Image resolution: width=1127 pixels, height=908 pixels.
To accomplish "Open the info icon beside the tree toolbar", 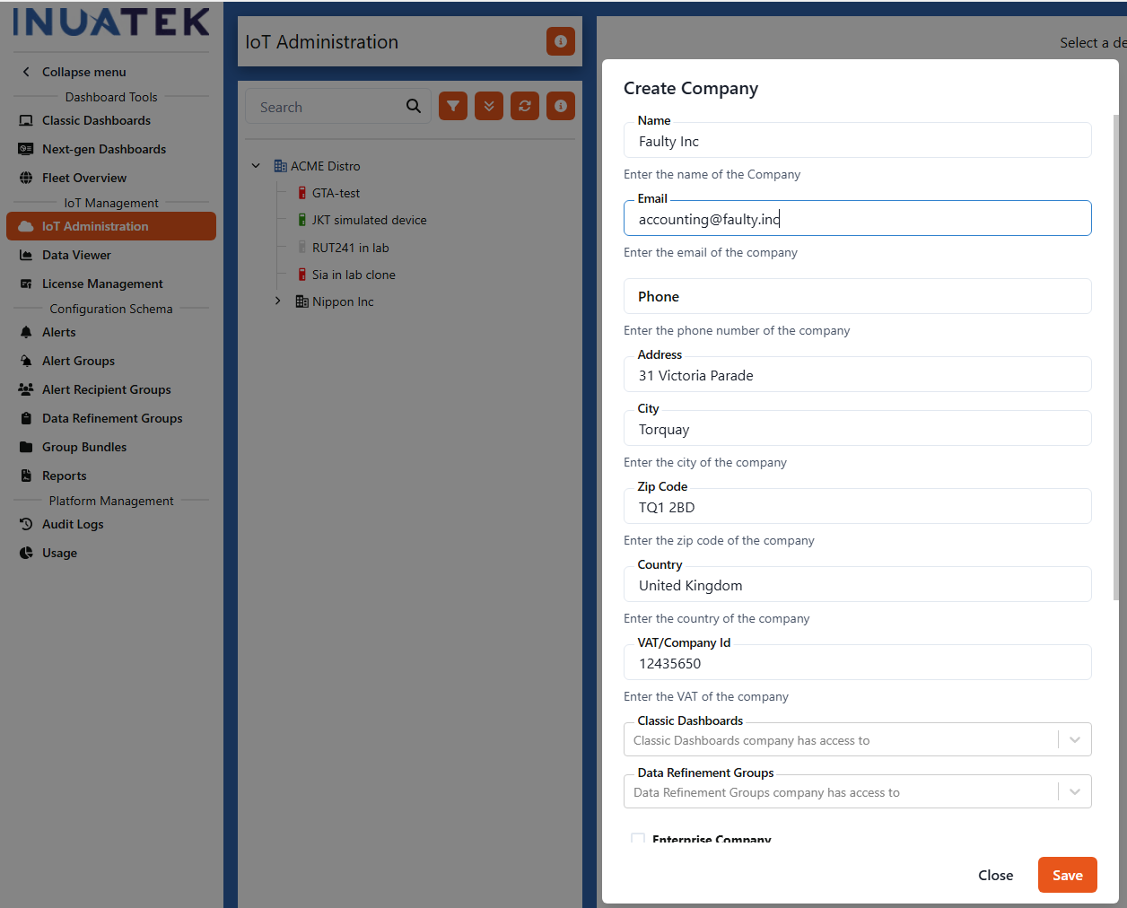I will pos(560,106).
